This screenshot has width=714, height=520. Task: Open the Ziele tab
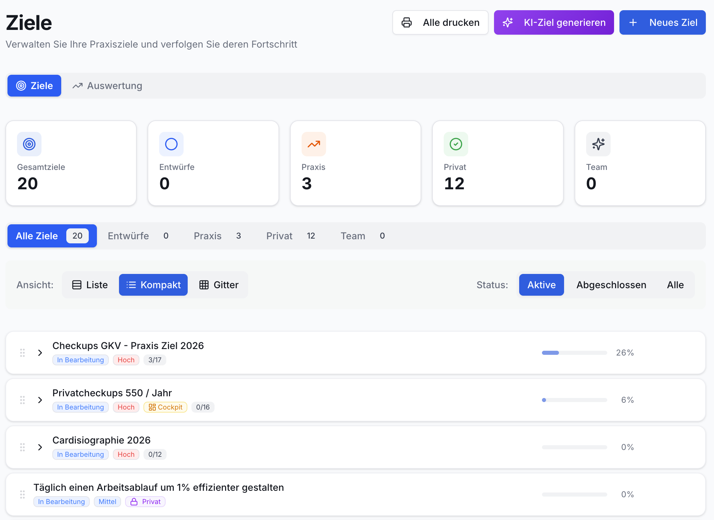pyautogui.click(x=34, y=86)
